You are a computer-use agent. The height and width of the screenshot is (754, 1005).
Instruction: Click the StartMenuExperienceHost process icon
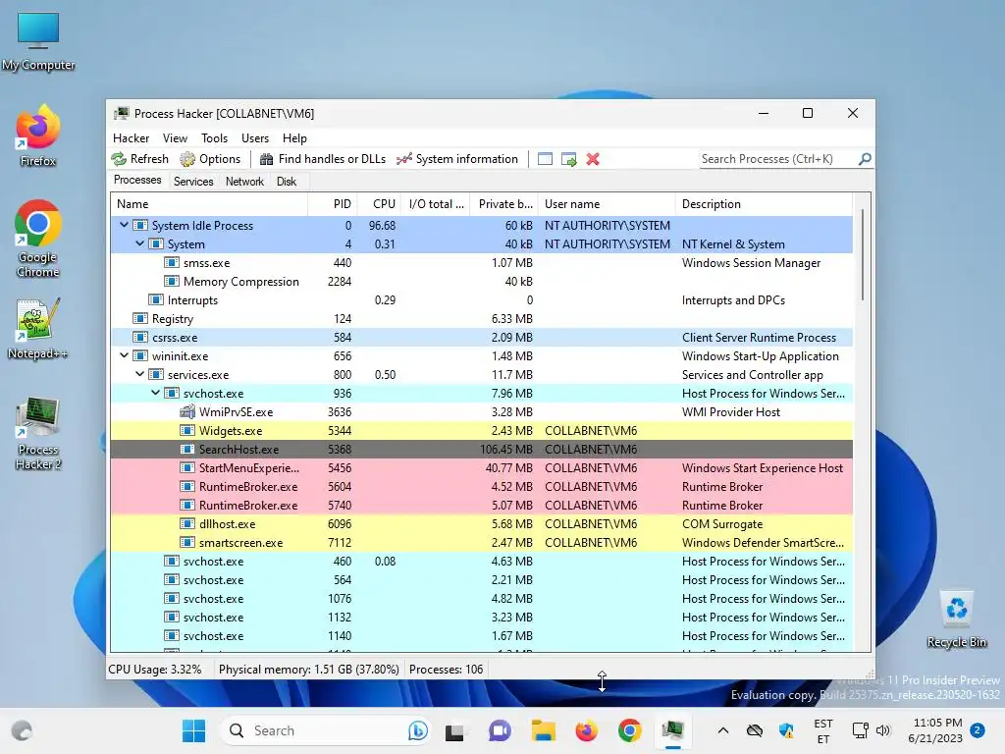coord(187,467)
